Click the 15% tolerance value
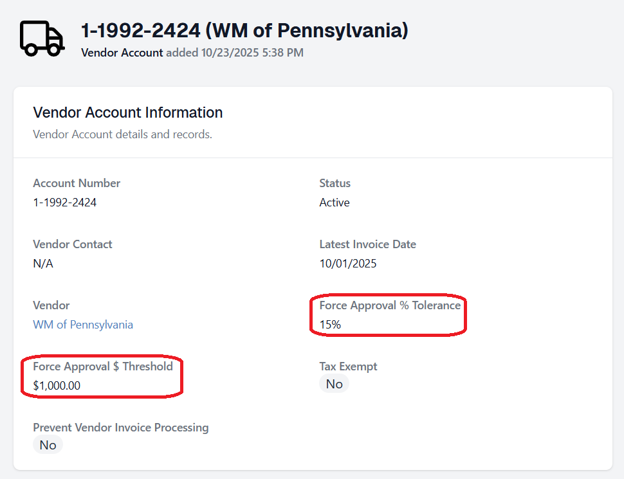The height and width of the screenshot is (479, 624). [x=330, y=325]
